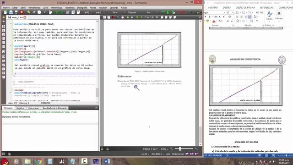Screen dimensions: 293x165
Task: Close the messages panel in TeXstudio
Action: click(96, 108)
